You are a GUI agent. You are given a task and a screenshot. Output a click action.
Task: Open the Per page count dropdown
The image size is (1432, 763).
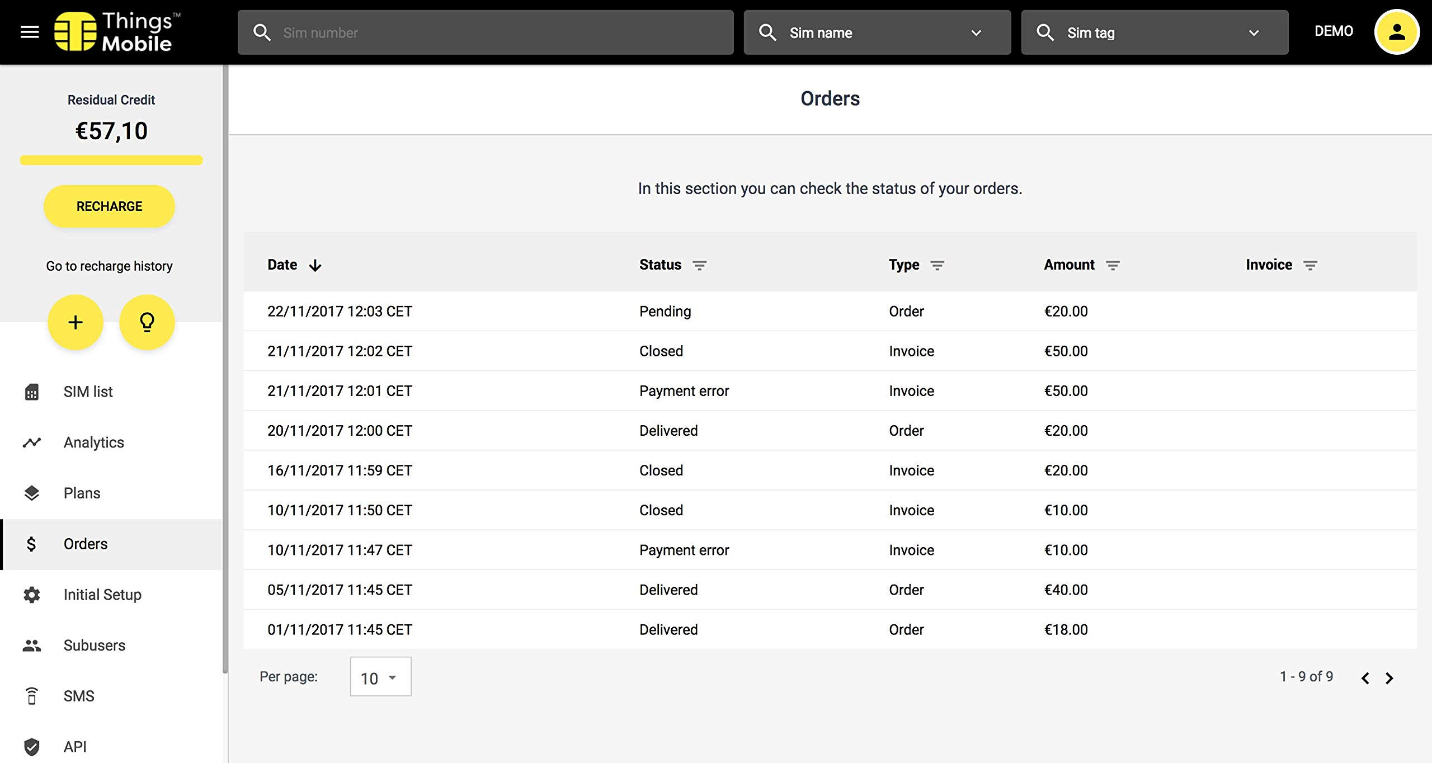coord(380,677)
